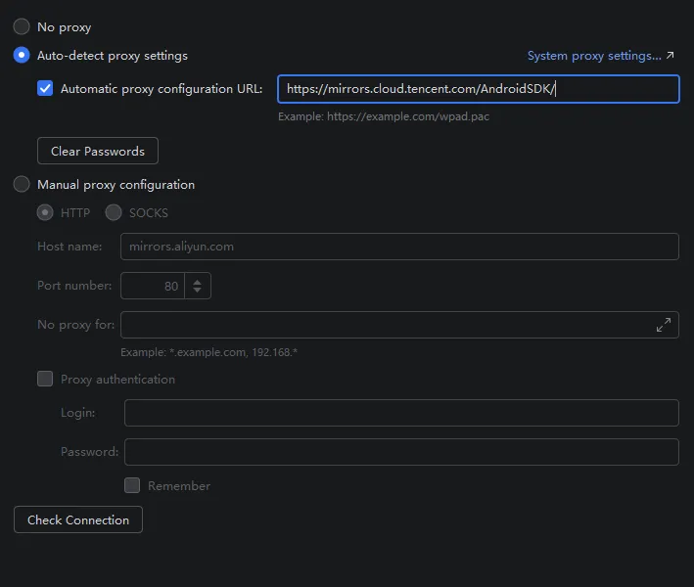Enable the Proxy authentication checkbox
Viewport: 694px width, 587px height.
[45, 379]
